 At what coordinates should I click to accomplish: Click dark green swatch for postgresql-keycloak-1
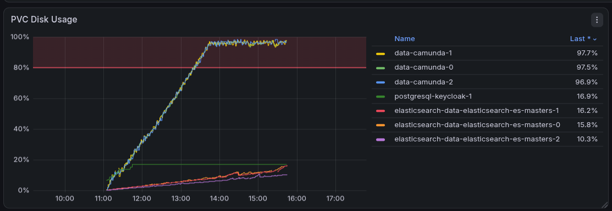(381, 96)
